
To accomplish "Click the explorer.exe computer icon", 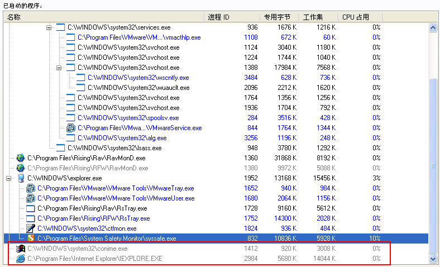I will tap(21, 178).
